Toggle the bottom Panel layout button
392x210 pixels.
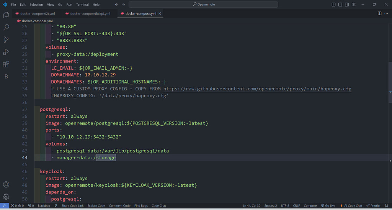[x=340, y=5]
